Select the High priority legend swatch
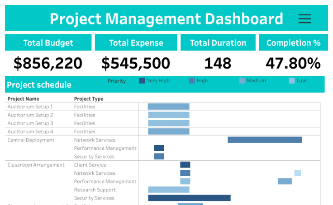 [192, 81]
